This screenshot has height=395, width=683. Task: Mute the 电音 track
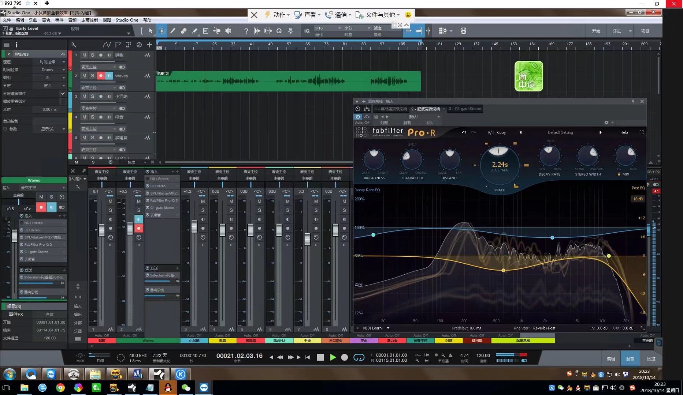pyautogui.click(x=84, y=117)
